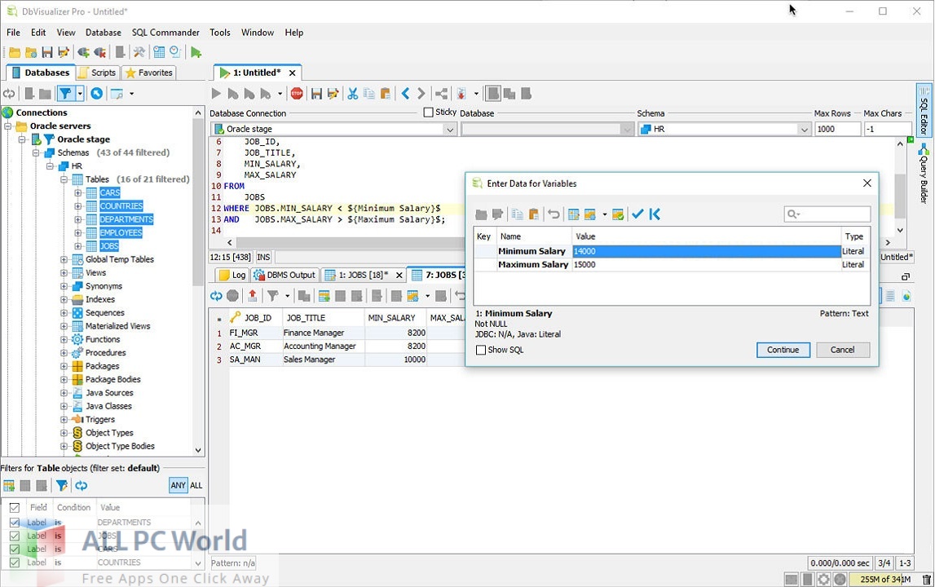The height and width of the screenshot is (587, 935).
Task: Click the Execute play icon in SQL editor toolbar
Action: click(x=216, y=93)
